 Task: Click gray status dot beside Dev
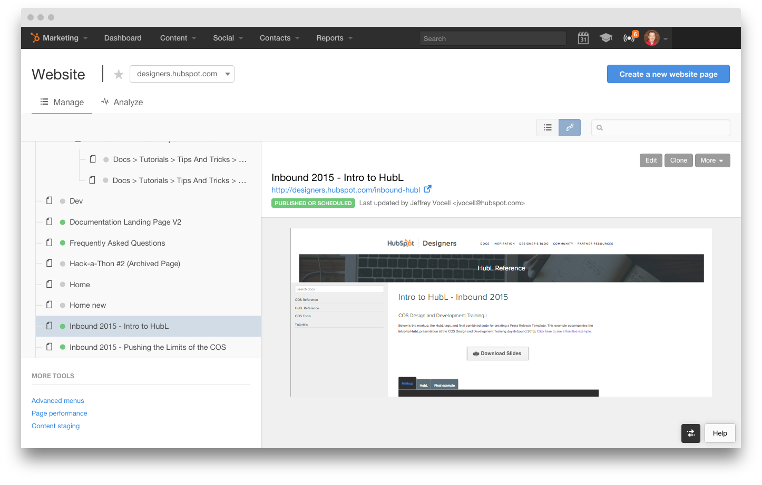tap(63, 201)
